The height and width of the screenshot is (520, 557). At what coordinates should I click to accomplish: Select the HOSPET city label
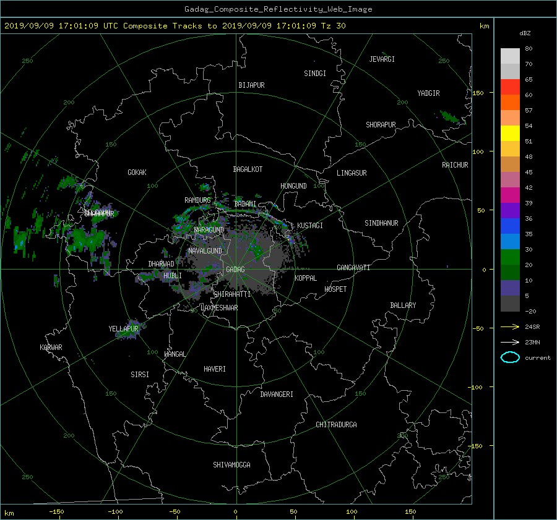click(x=335, y=289)
